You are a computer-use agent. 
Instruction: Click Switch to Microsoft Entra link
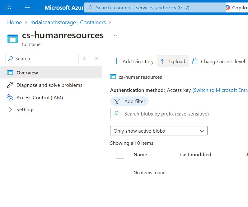point(220,90)
